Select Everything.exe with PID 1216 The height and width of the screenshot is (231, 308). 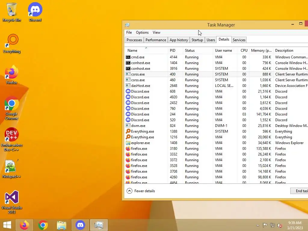[216, 137]
